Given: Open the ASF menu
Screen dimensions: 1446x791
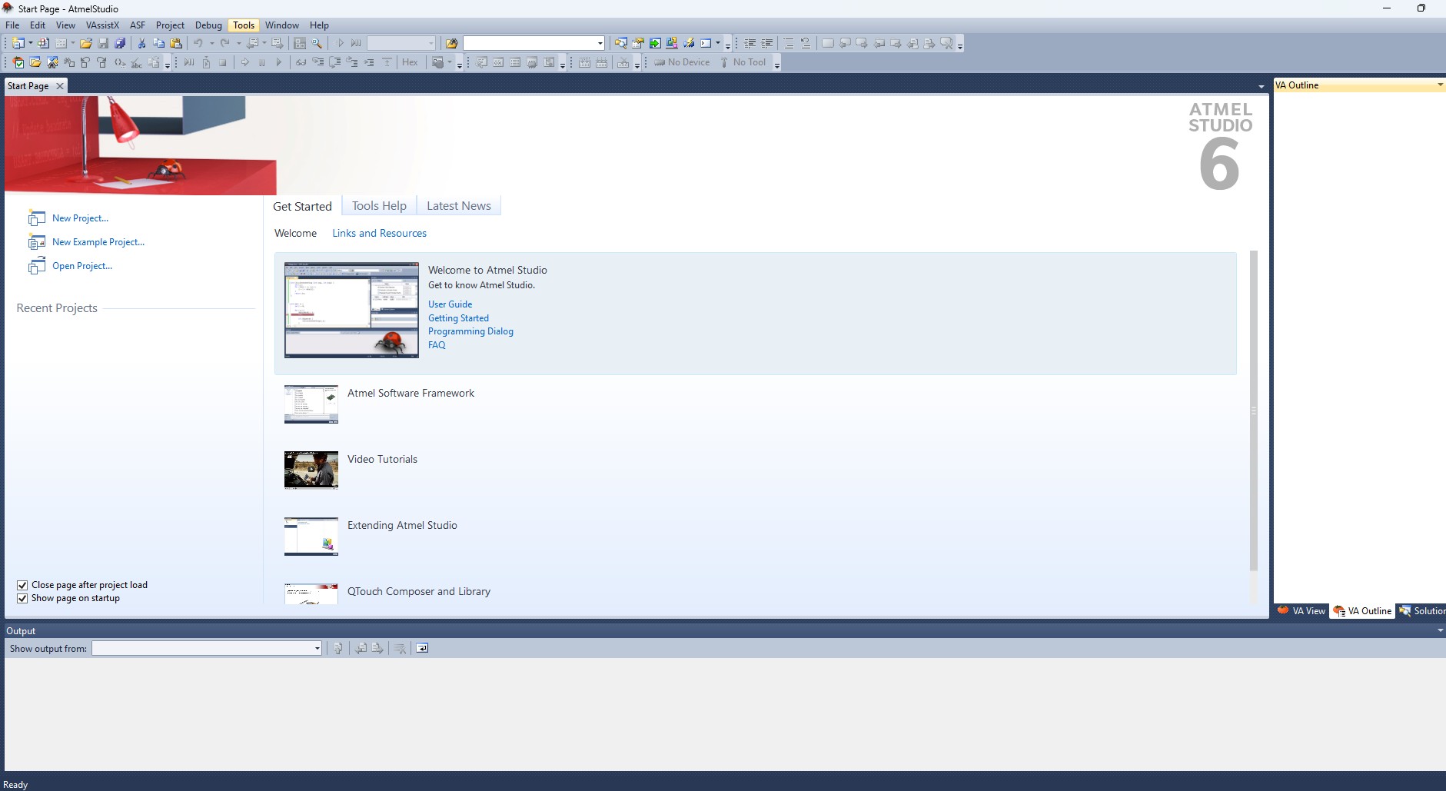Looking at the screenshot, I should 138,25.
